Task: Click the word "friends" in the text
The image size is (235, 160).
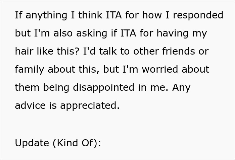Action: tap(179, 51)
